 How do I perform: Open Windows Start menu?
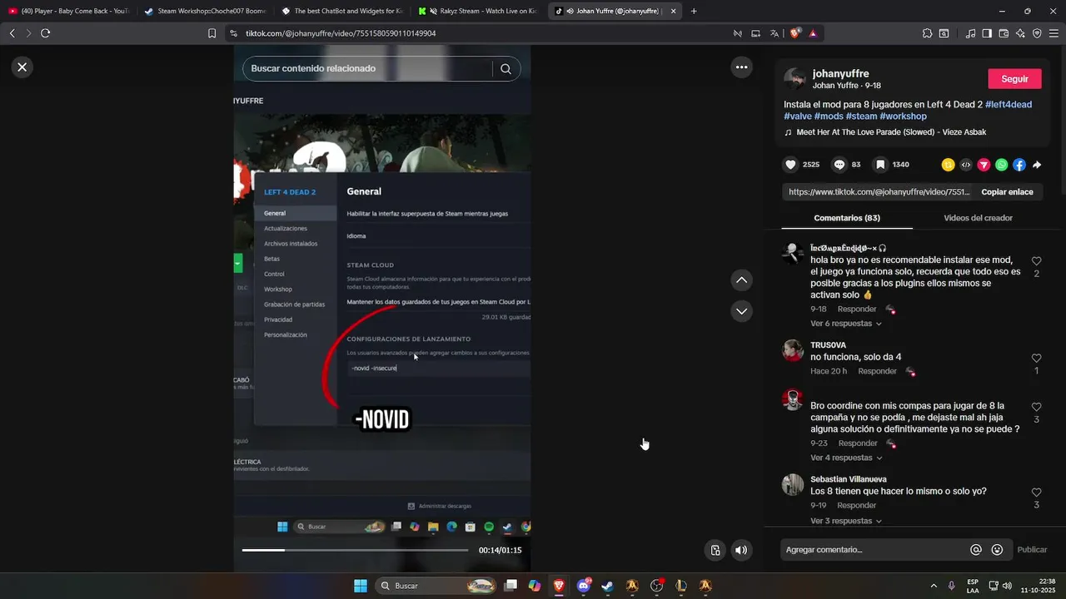point(361,586)
